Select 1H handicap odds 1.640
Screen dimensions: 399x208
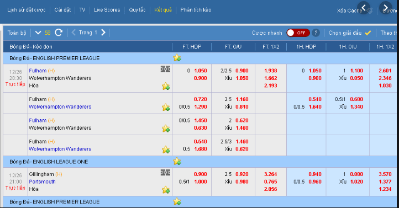point(315,107)
